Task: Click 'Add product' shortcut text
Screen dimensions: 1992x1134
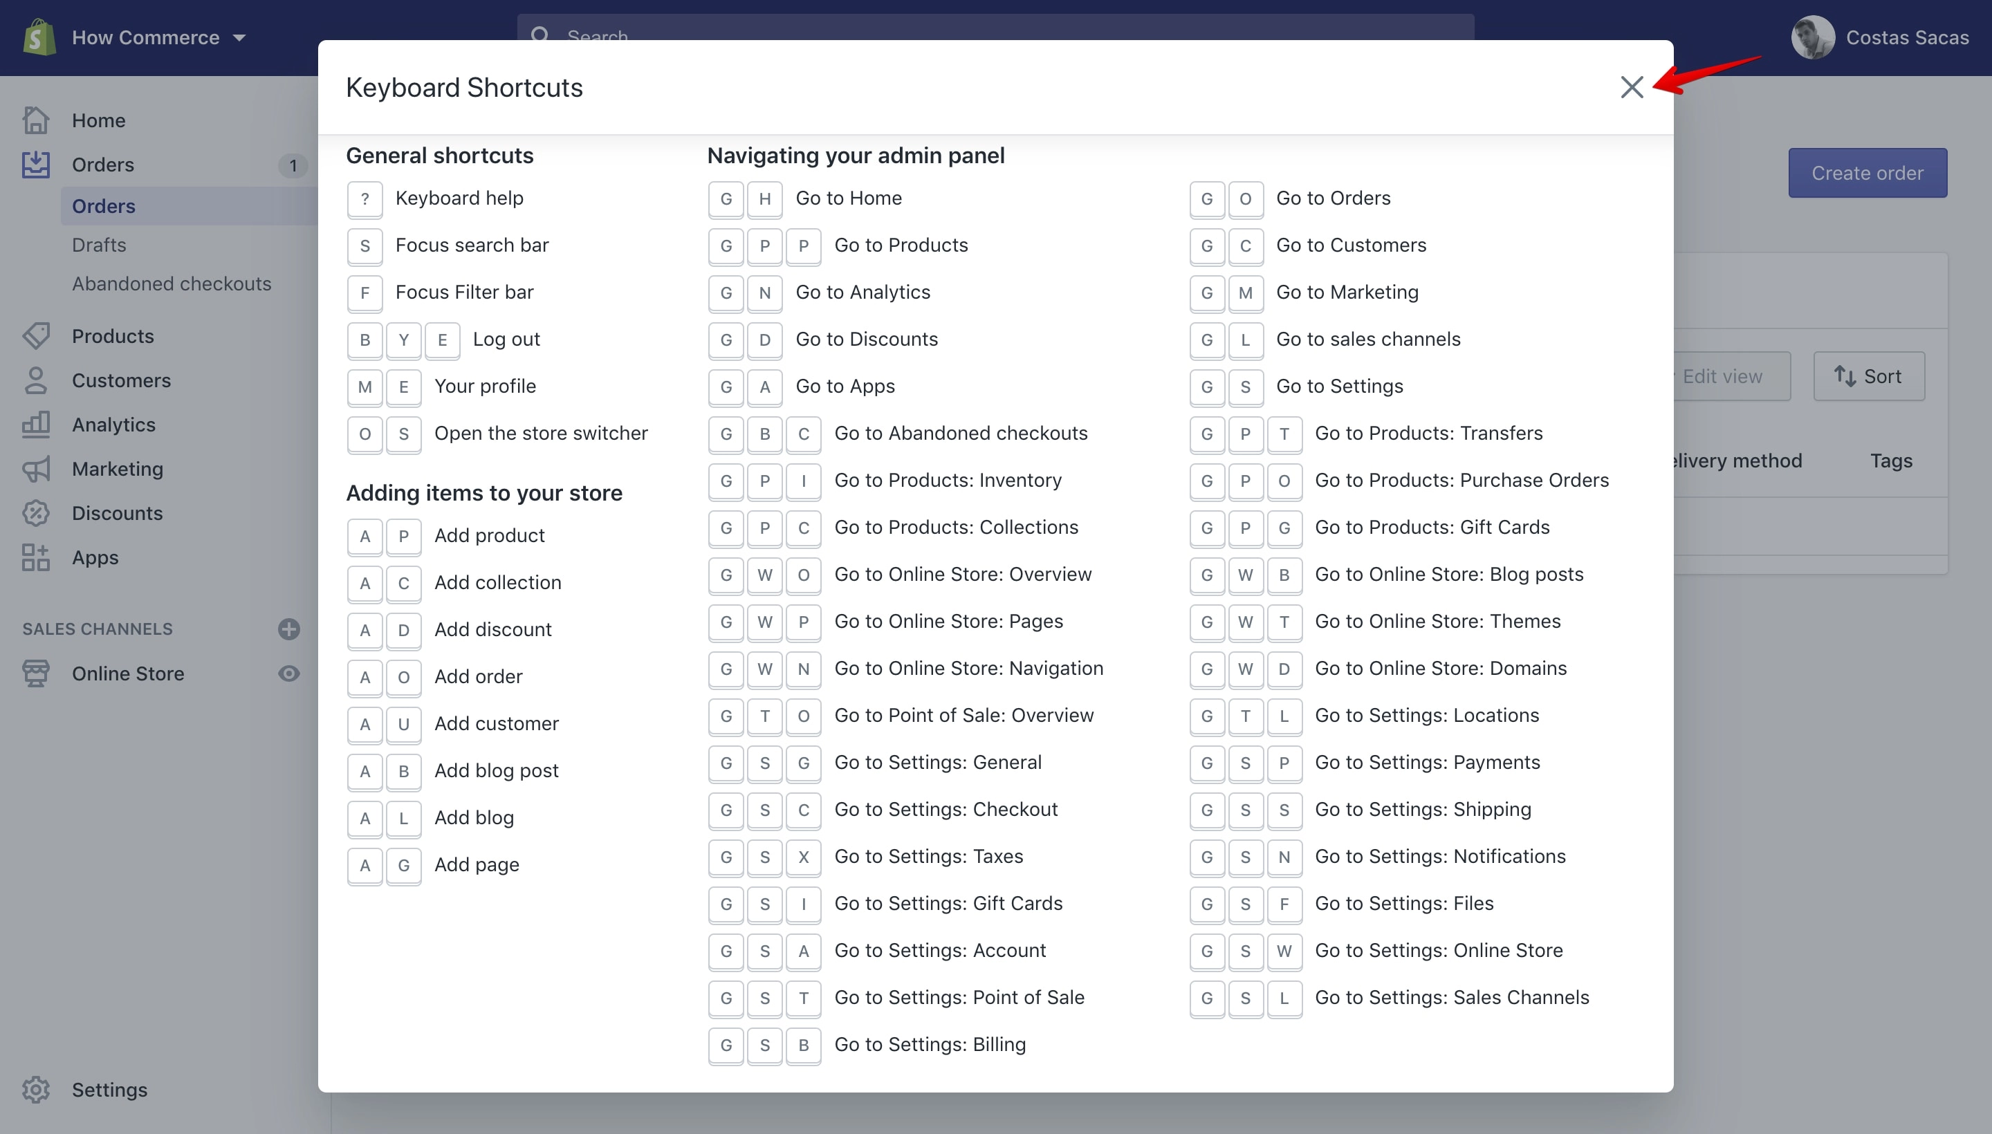Action: [490, 536]
